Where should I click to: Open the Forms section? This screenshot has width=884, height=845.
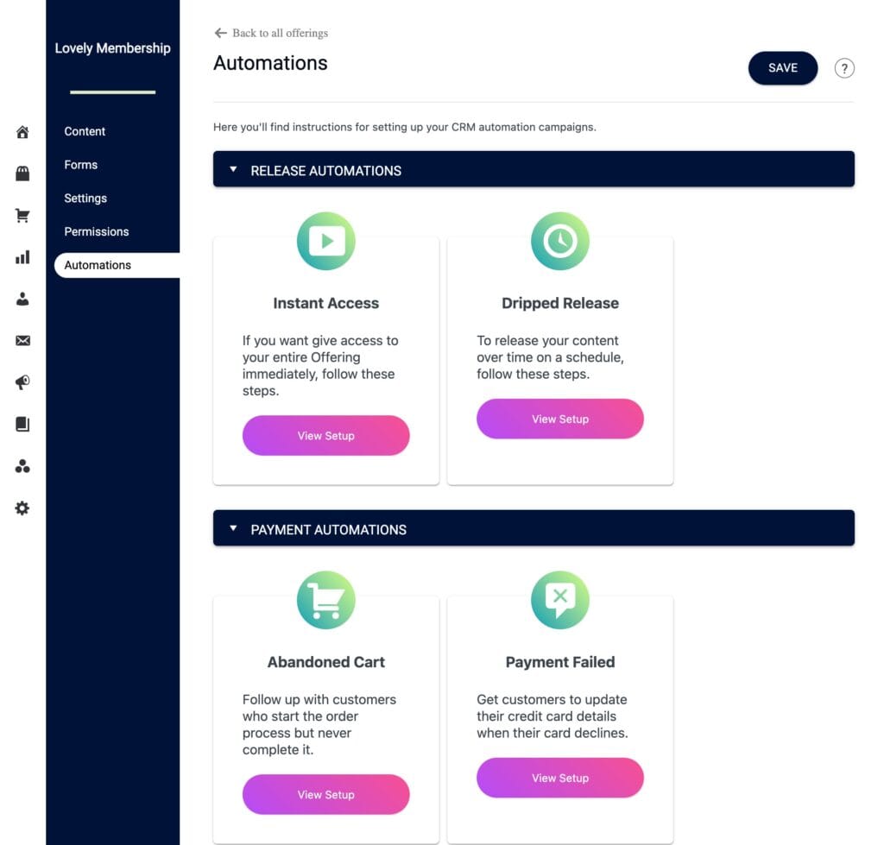[80, 164]
